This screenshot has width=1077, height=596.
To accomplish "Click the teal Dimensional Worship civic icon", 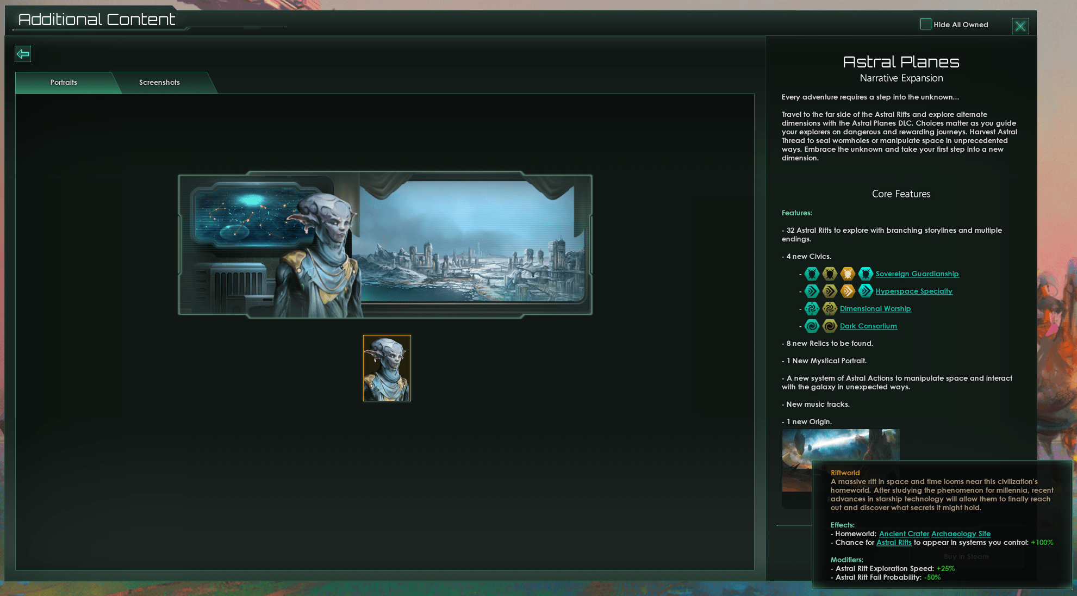I will 812,308.
